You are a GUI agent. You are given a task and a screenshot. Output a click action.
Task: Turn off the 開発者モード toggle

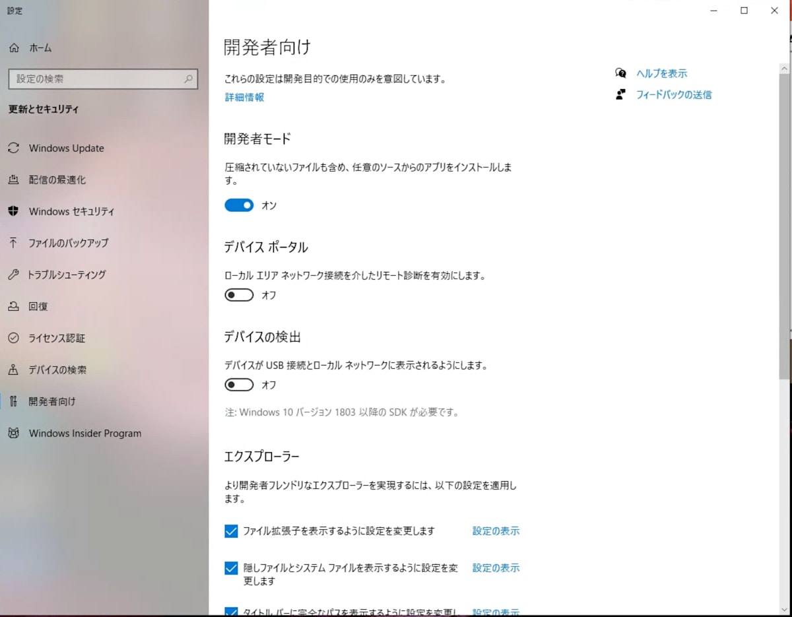pyautogui.click(x=239, y=205)
